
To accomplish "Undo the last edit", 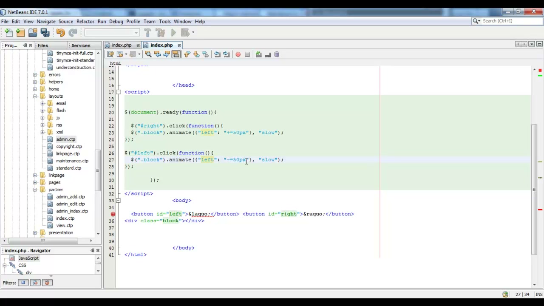I will point(60,33).
